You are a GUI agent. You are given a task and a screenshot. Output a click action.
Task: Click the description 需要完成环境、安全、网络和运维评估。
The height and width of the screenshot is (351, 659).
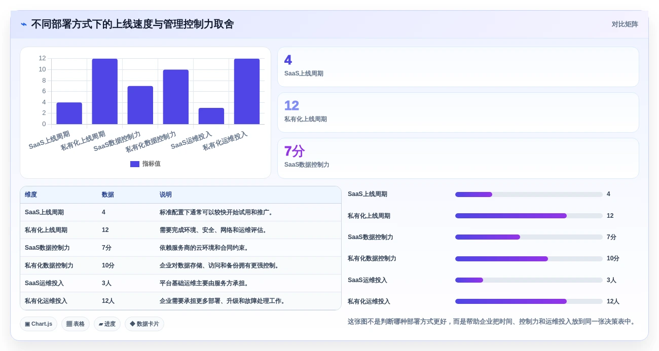[x=213, y=230]
